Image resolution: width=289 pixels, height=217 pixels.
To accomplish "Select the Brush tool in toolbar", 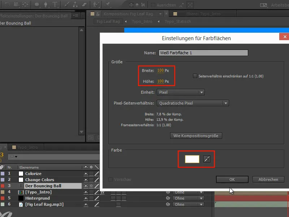I will coord(66,4).
